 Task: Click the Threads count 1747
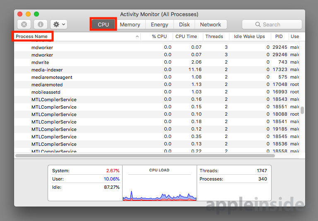[262, 171]
